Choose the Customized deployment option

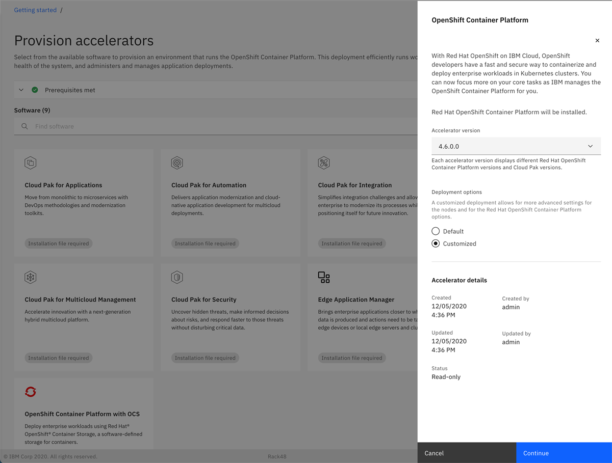(436, 243)
